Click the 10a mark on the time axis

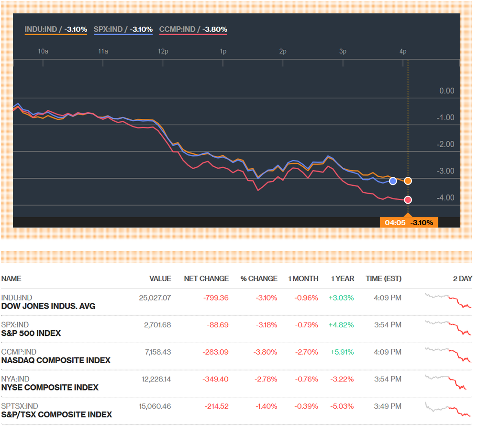click(43, 51)
